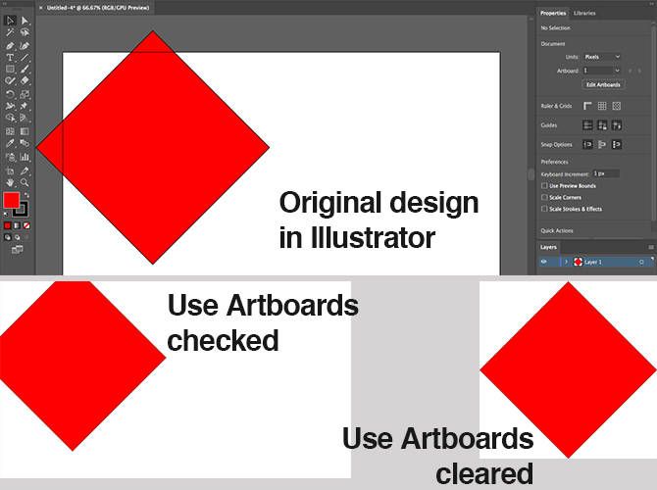This screenshot has height=490, width=657.
Task: Select the Column Graph tool
Action: (x=25, y=157)
